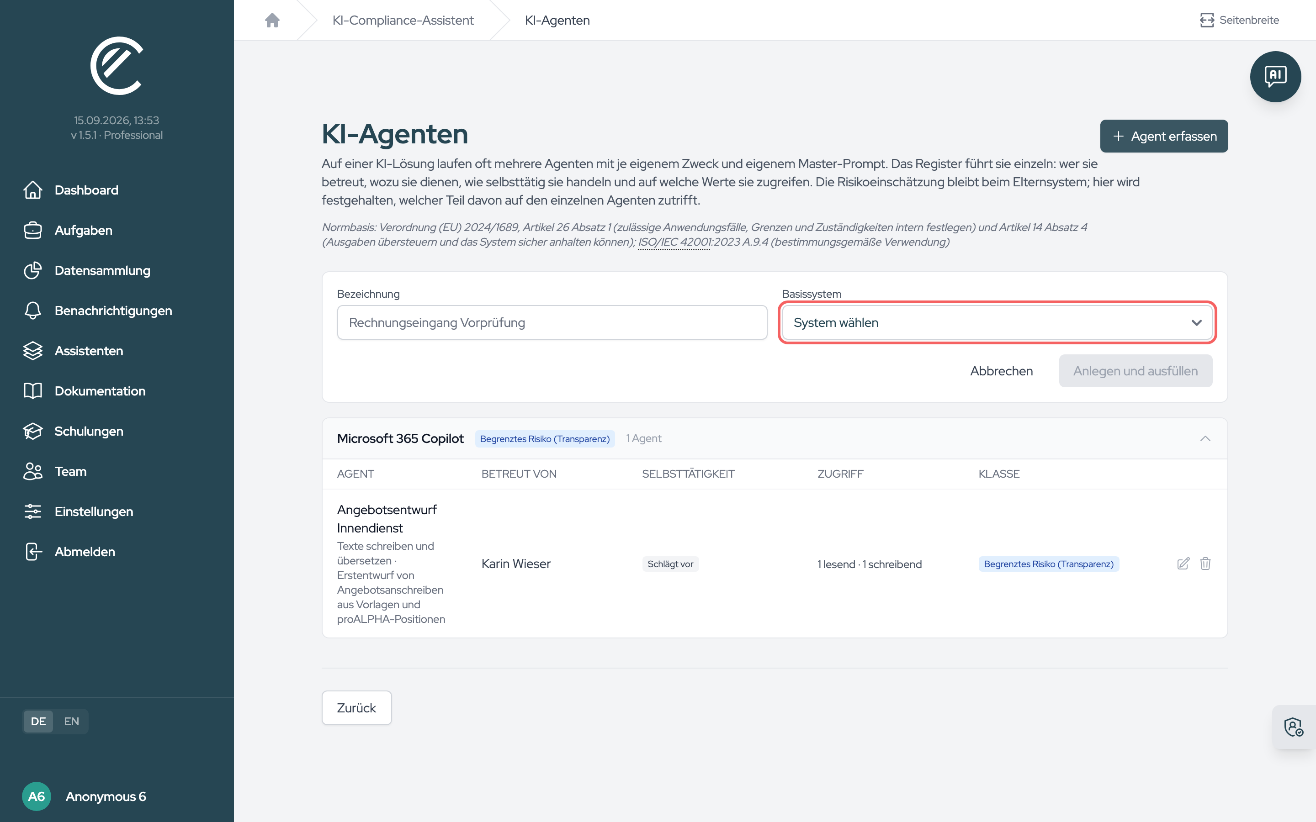This screenshot has width=1316, height=822.
Task: Open the Dashboard menu entry
Action: point(86,190)
